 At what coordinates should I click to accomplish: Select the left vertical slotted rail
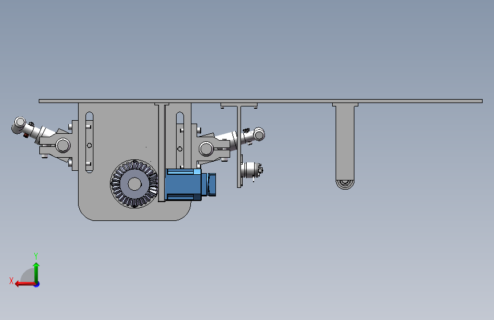pos(89,142)
